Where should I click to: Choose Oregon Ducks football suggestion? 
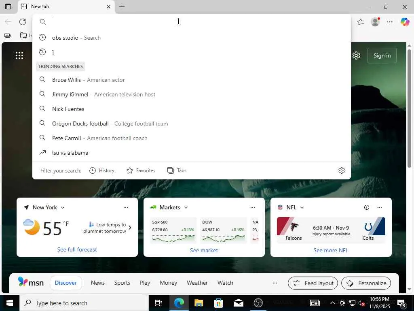click(191, 123)
